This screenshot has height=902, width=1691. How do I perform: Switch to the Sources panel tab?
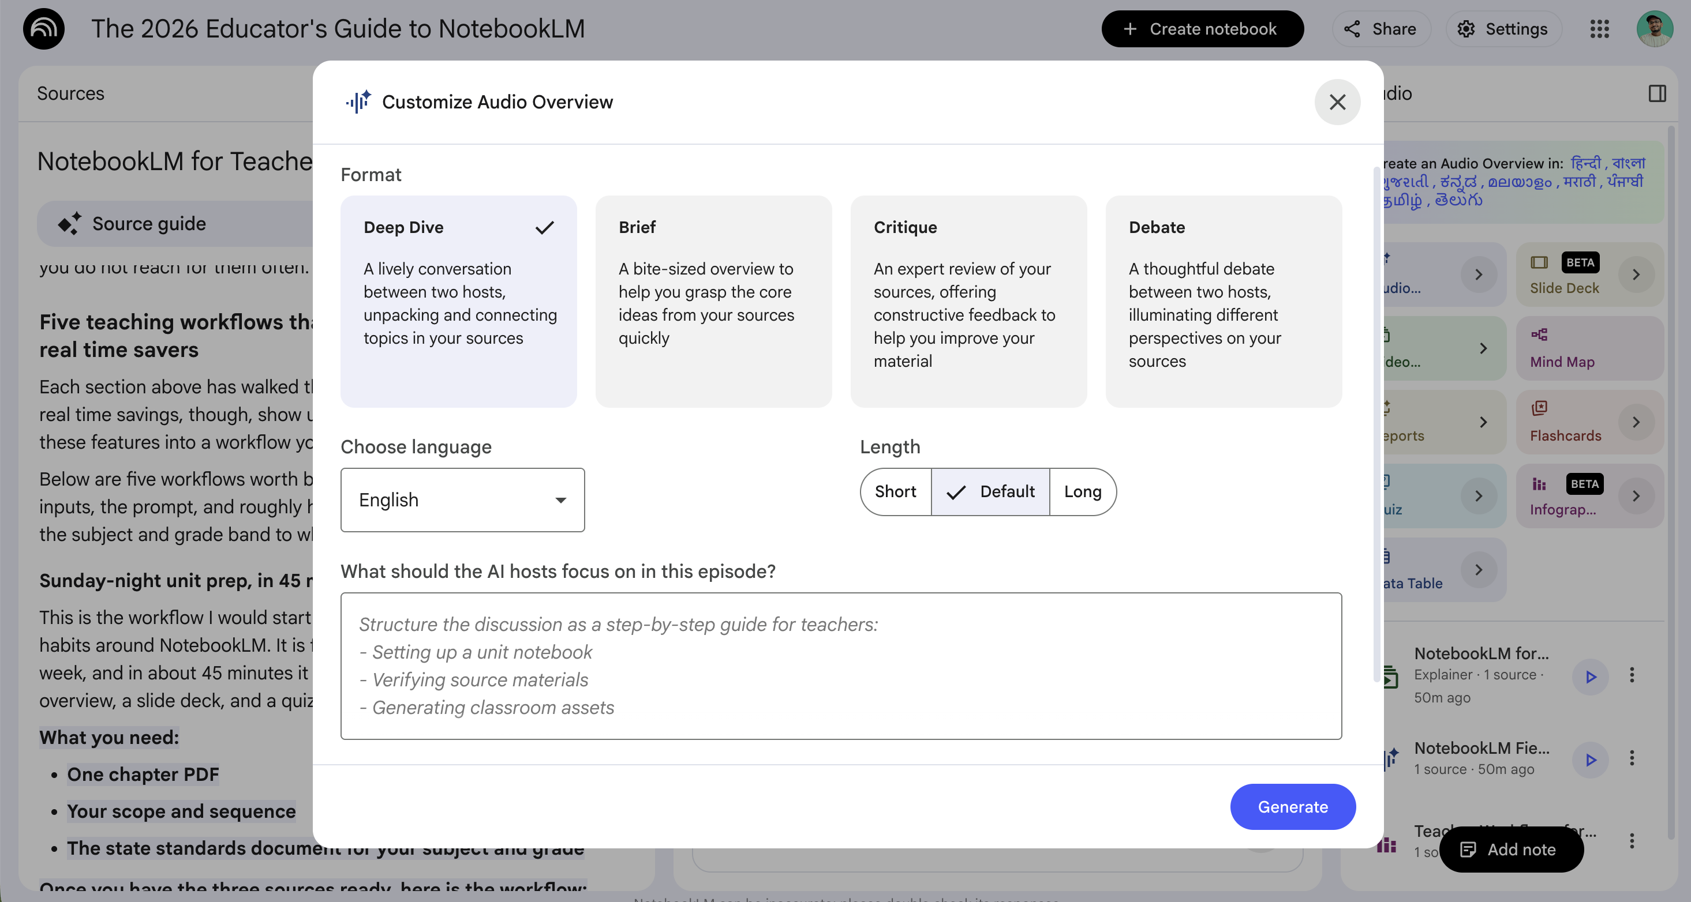click(x=70, y=93)
